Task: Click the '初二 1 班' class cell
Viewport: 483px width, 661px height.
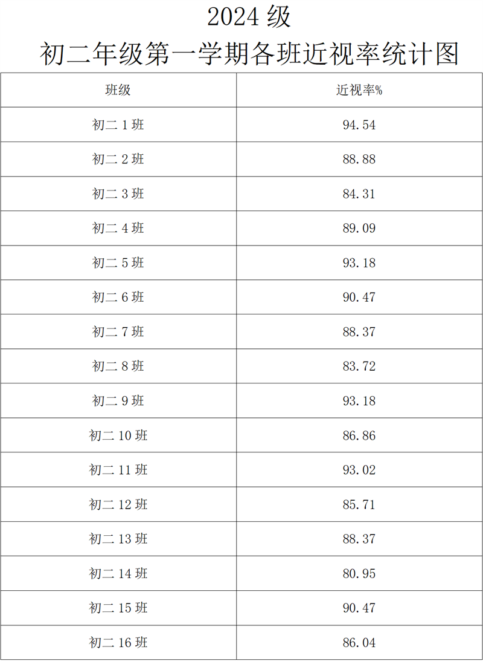Action: pos(118,125)
